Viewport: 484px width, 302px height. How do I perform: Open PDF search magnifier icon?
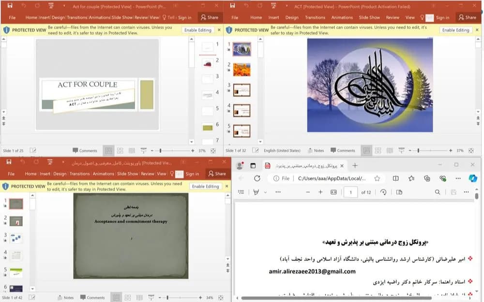point(438,192)
